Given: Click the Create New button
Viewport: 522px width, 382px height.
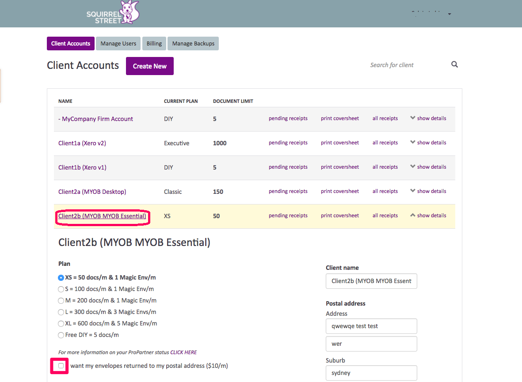Looking at the screenshot, I should (x=150, y=66).
